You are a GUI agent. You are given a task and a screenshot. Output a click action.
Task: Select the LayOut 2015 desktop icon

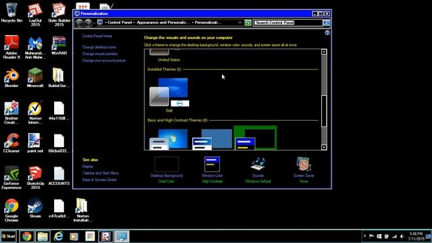[x=35, y=14]
